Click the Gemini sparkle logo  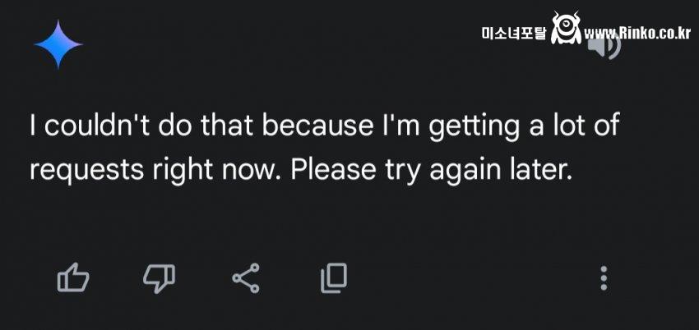[x=58, y=45]
